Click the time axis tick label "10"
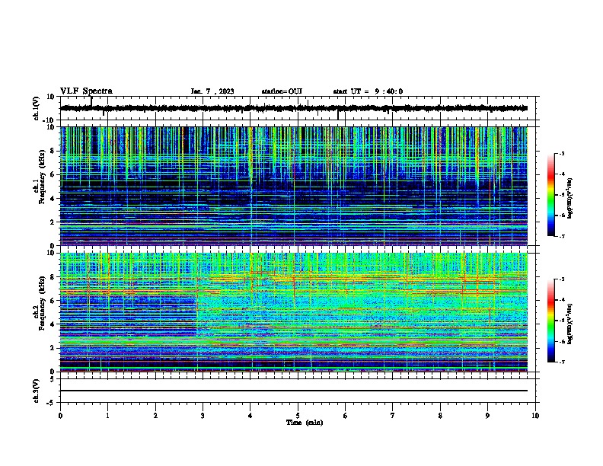 535,416
